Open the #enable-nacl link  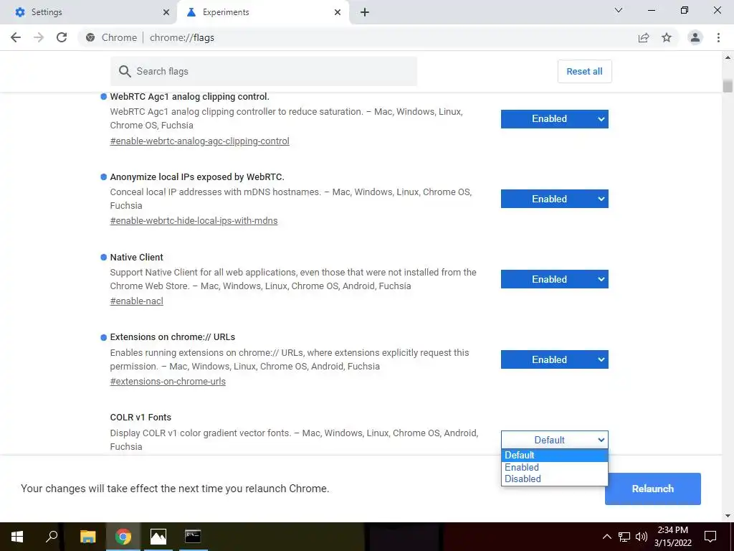[137, 301]
